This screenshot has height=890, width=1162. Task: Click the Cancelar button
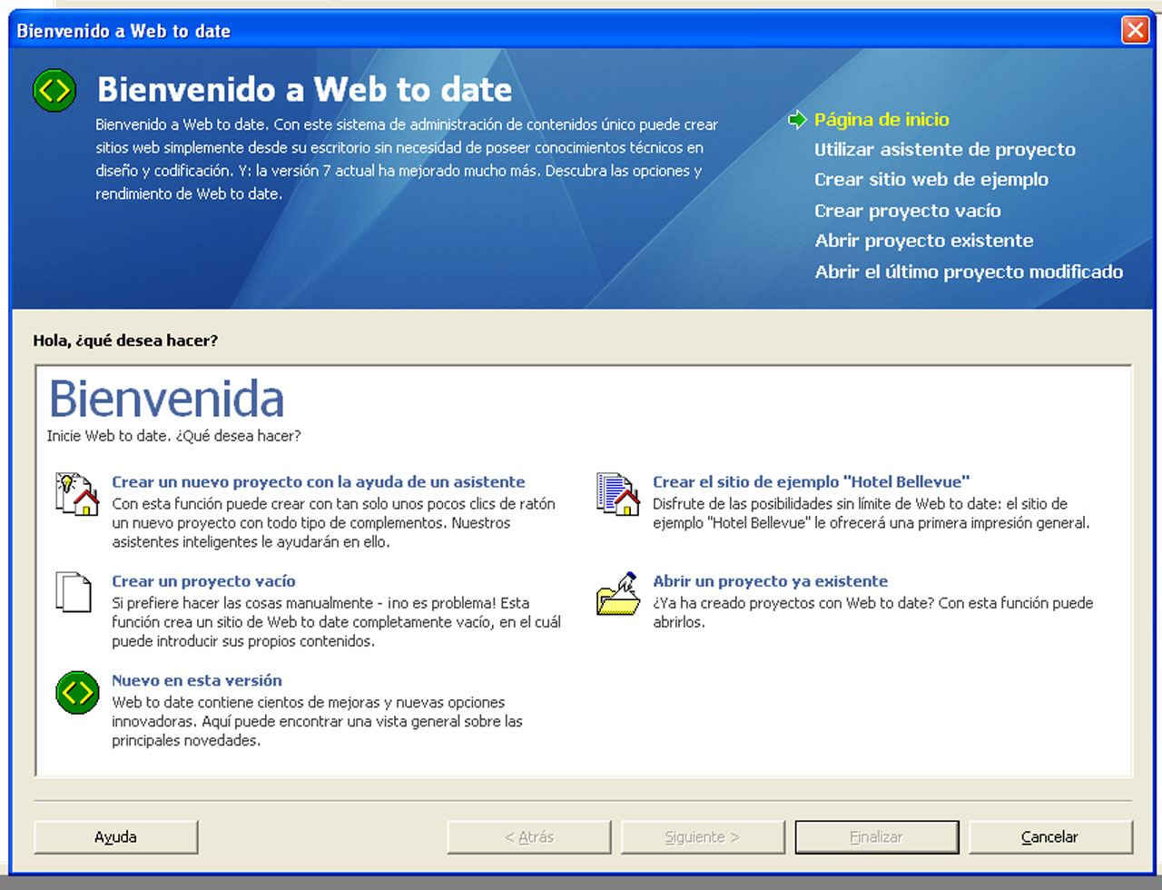1050,837
